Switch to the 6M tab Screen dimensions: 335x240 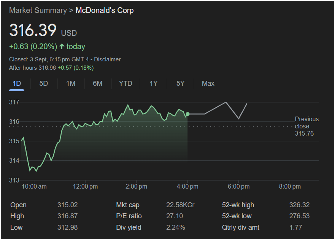tap(98, 83)
